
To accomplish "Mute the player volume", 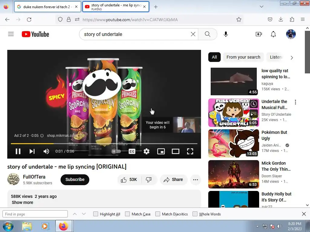I will pyautogui.click(x=46, y=151).
